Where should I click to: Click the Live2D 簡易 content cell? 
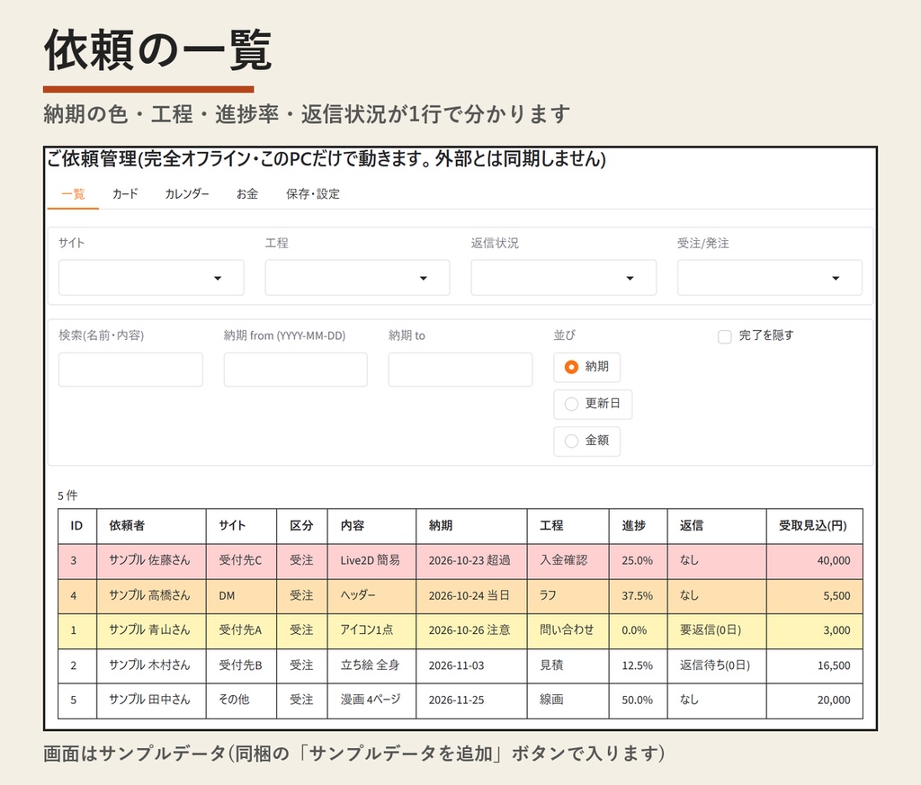coord(371,561)
